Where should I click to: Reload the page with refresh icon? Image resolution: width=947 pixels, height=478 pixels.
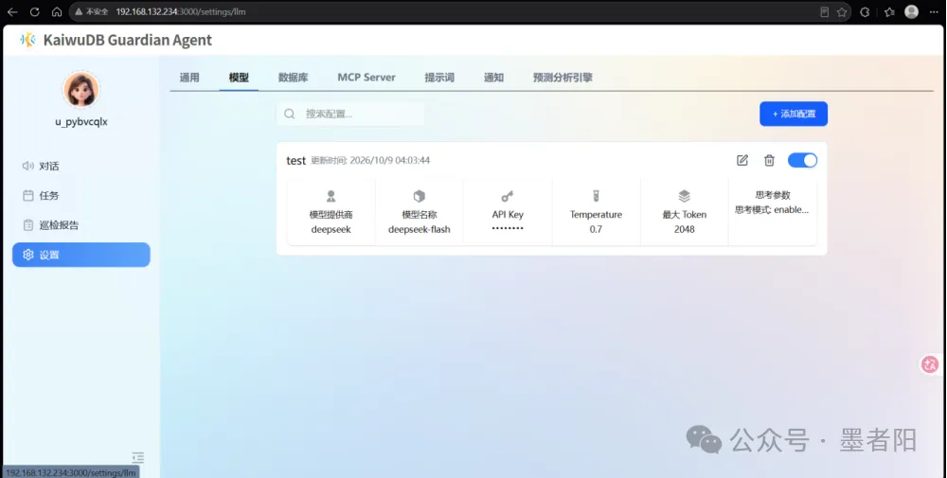34,11
